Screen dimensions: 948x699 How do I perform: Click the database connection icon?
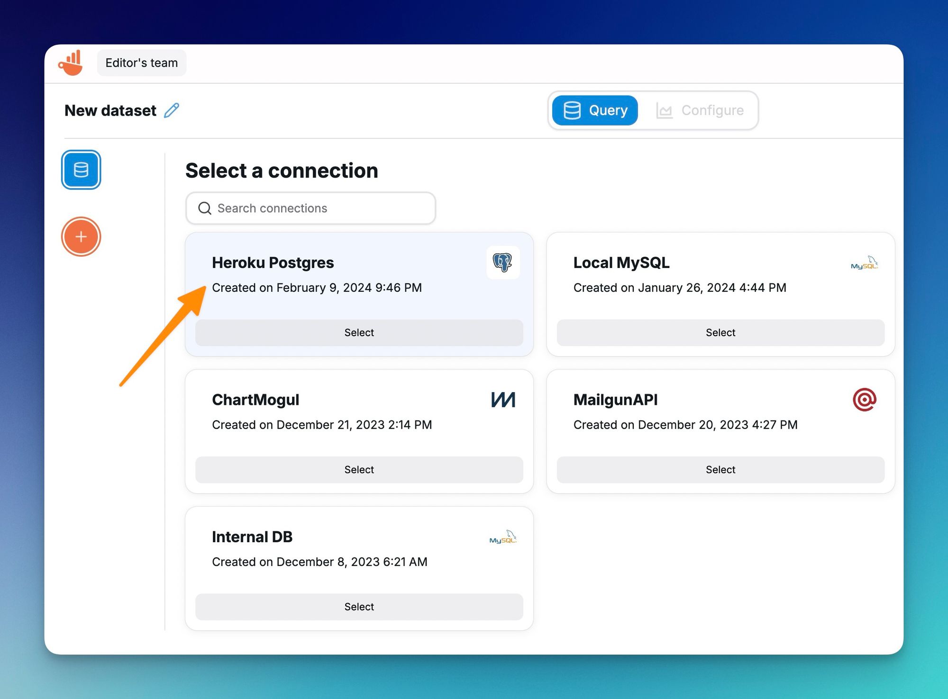click(80, 169)
